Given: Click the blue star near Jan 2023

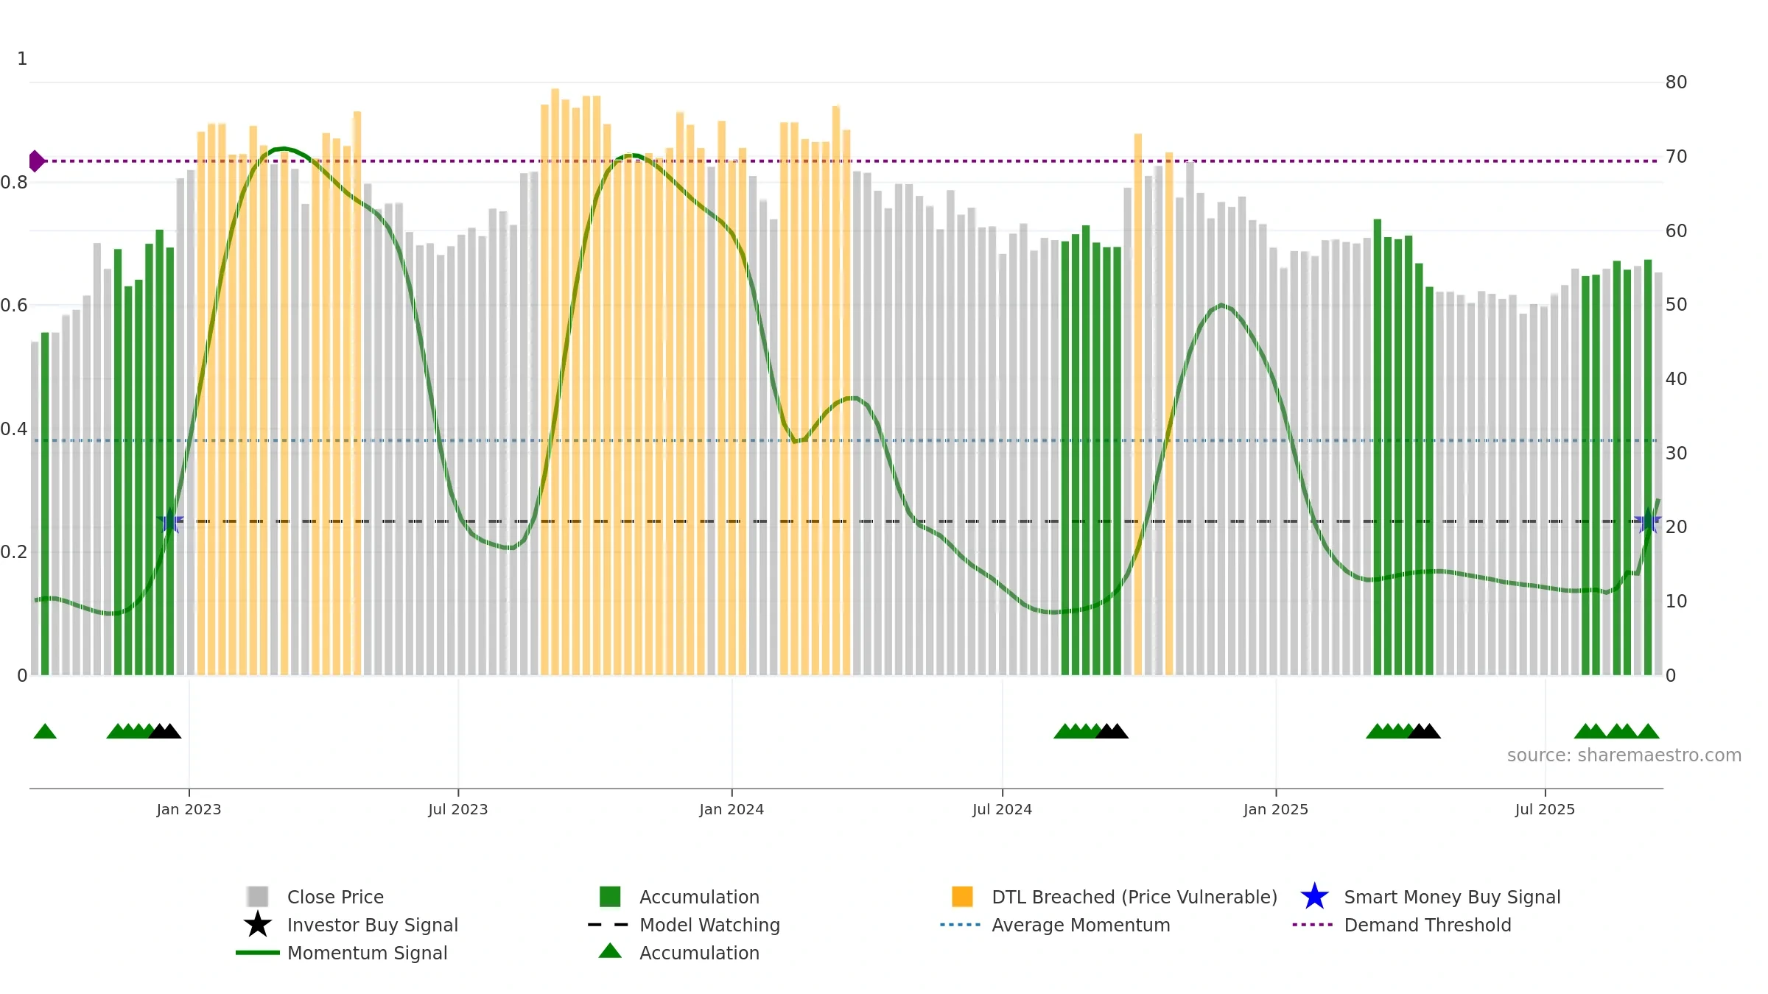Looking at the screenshot, I should pos(170,521).
